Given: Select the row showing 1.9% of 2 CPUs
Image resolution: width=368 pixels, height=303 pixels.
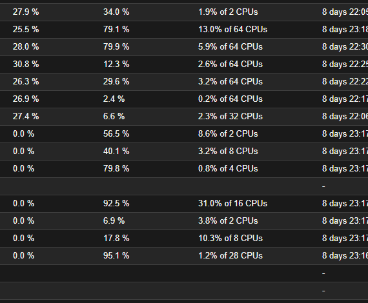Looking at the screenshot, I should (x=184, y=12).
